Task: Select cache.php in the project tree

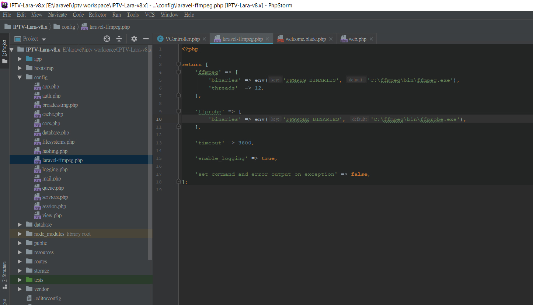Action: point(53,114)
